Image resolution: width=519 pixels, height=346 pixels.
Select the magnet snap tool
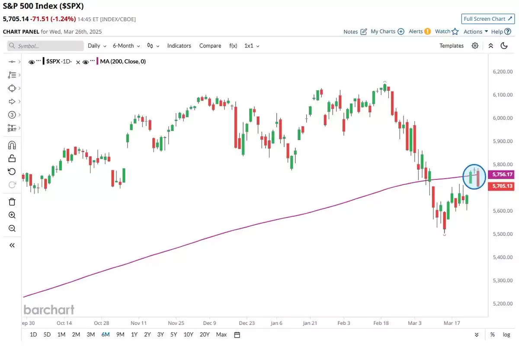(12, 145)
